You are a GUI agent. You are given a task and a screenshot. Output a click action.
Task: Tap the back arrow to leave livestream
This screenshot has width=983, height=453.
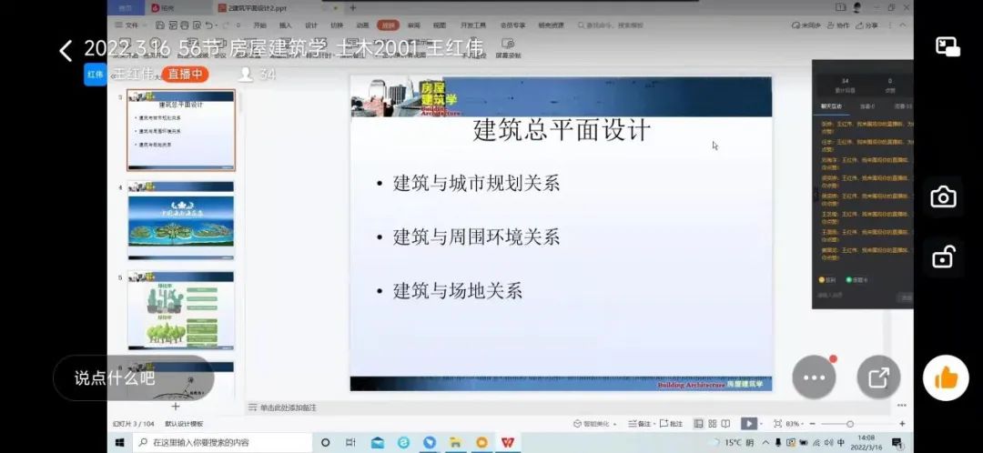[66, 51]
